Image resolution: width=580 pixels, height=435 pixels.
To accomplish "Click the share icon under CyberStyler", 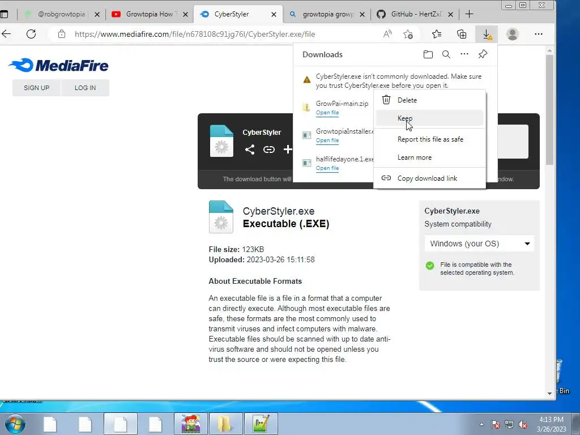I will (x=250, y=150).
